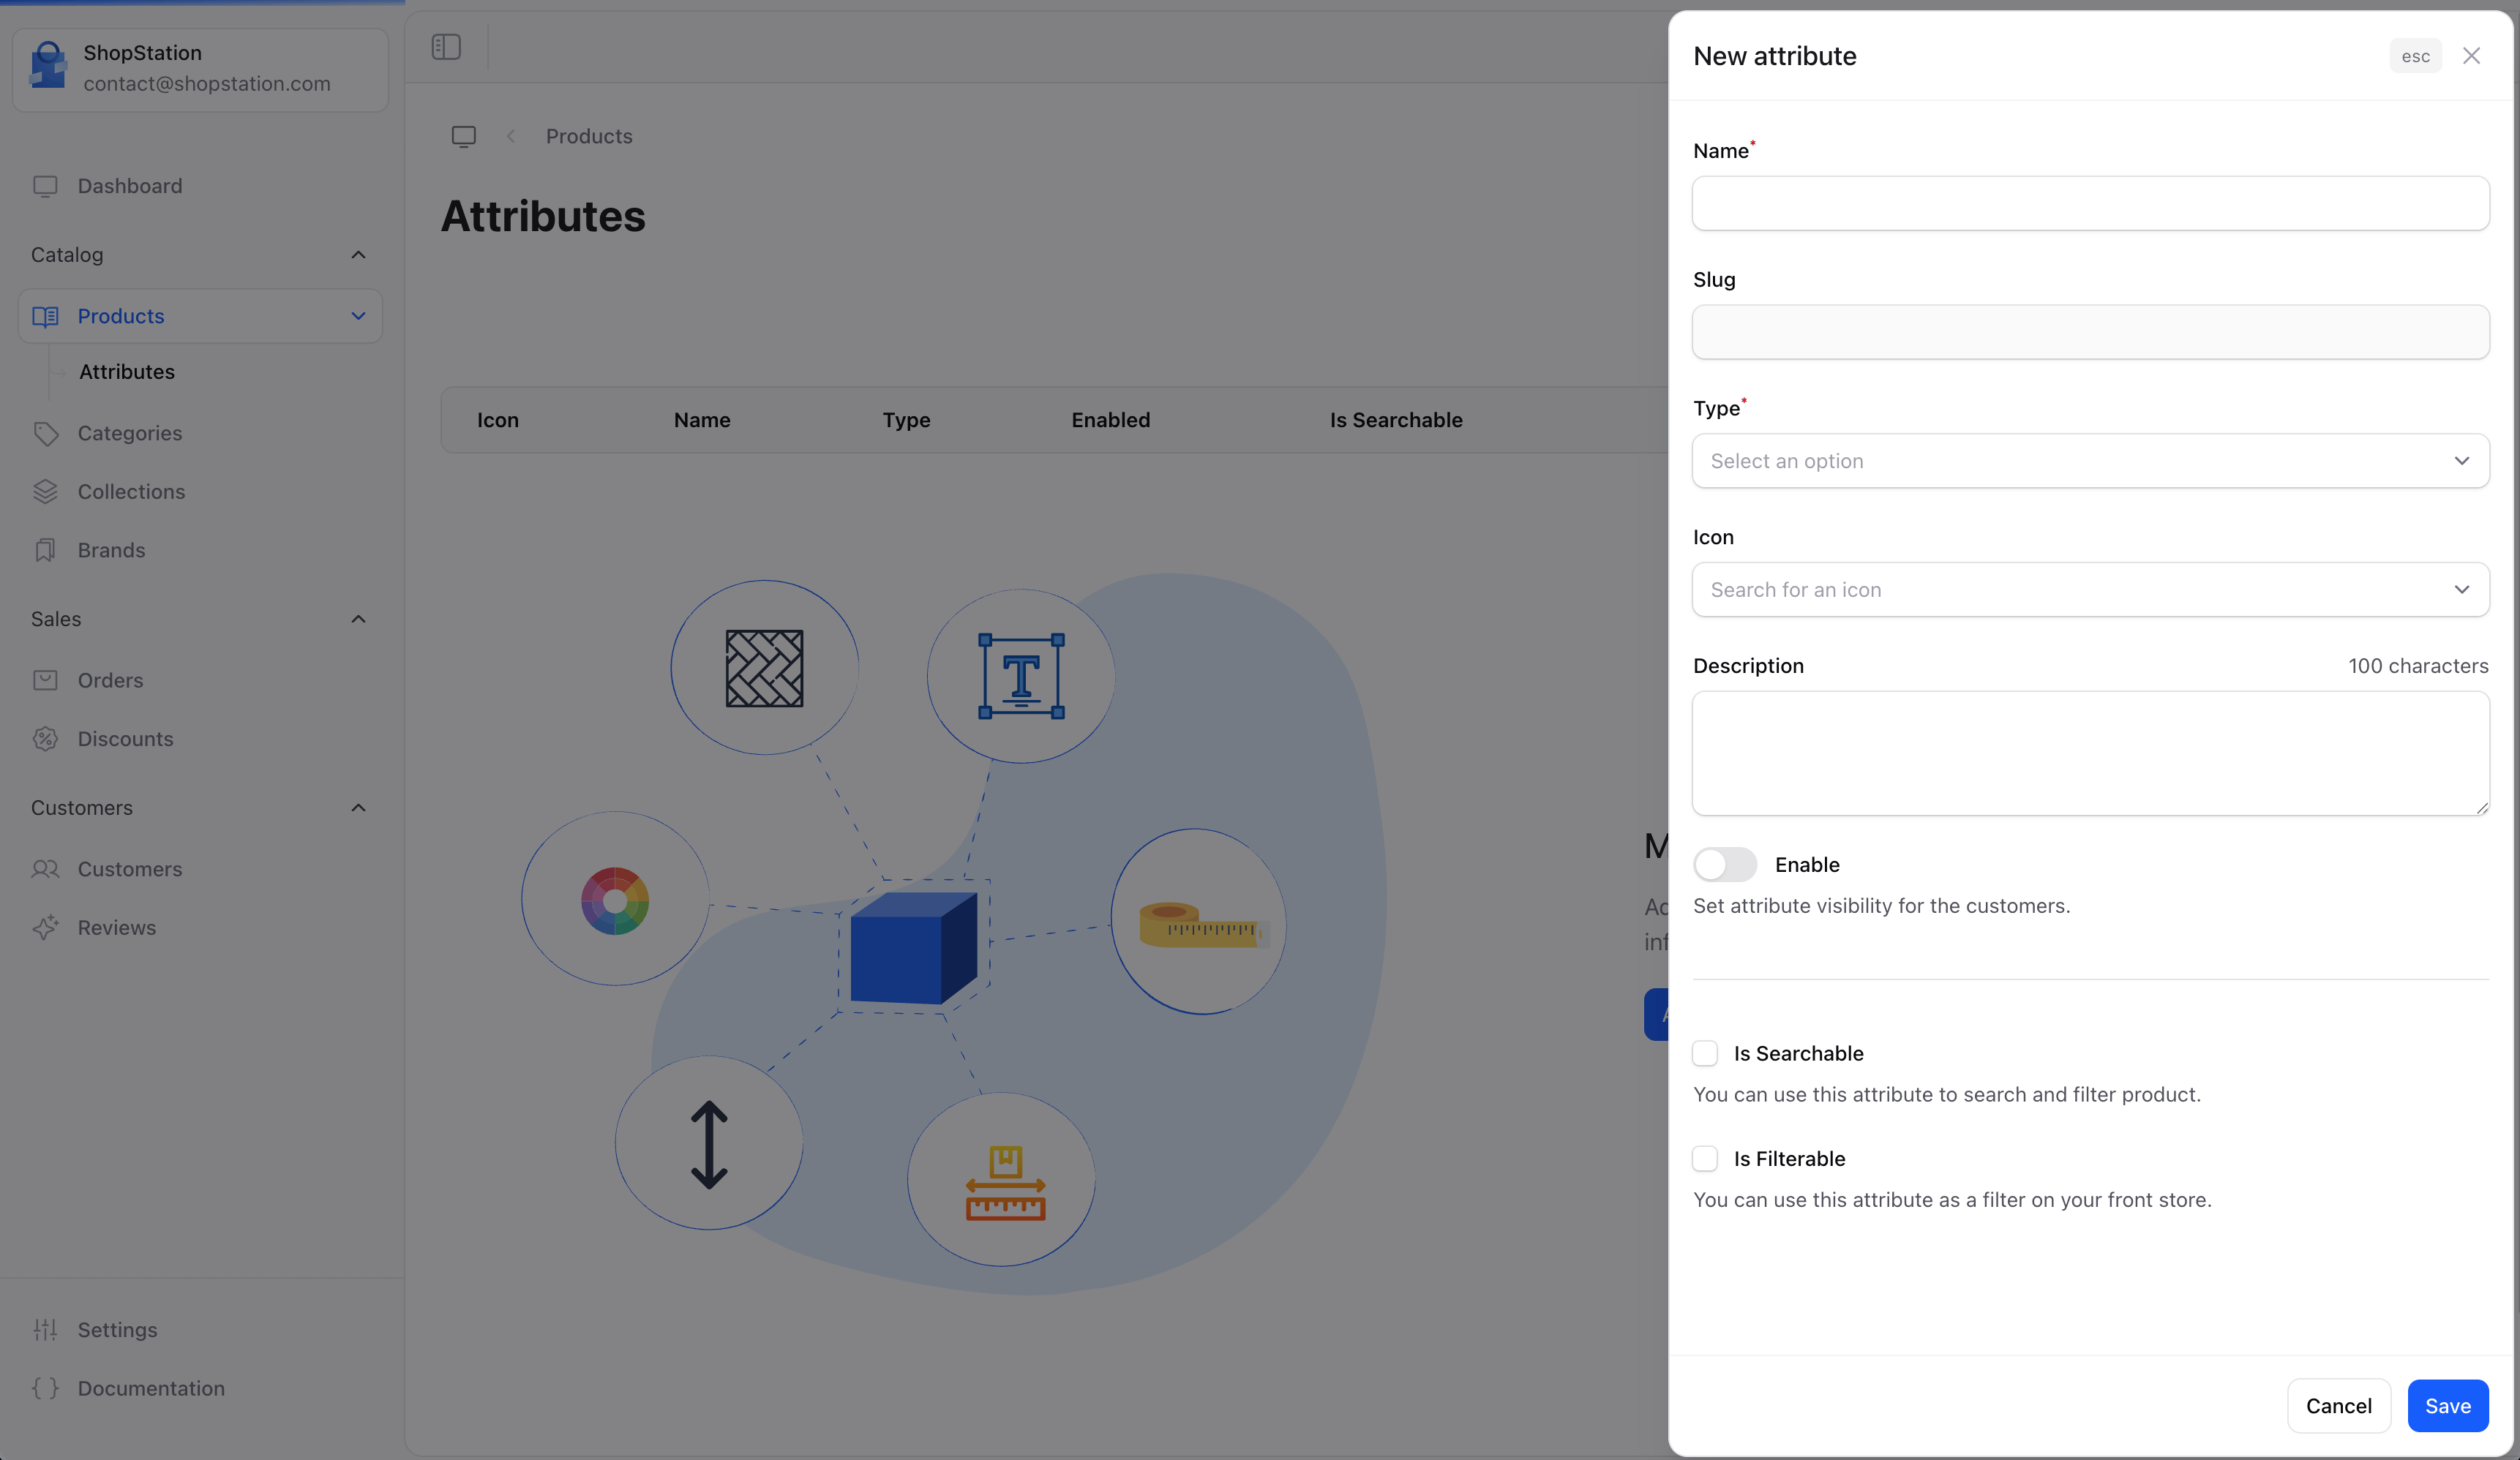Toggle the sidebar collapse icon
Viewport: 2520px width, 1460px height.
pyautogui.click(x=446, y=47)
